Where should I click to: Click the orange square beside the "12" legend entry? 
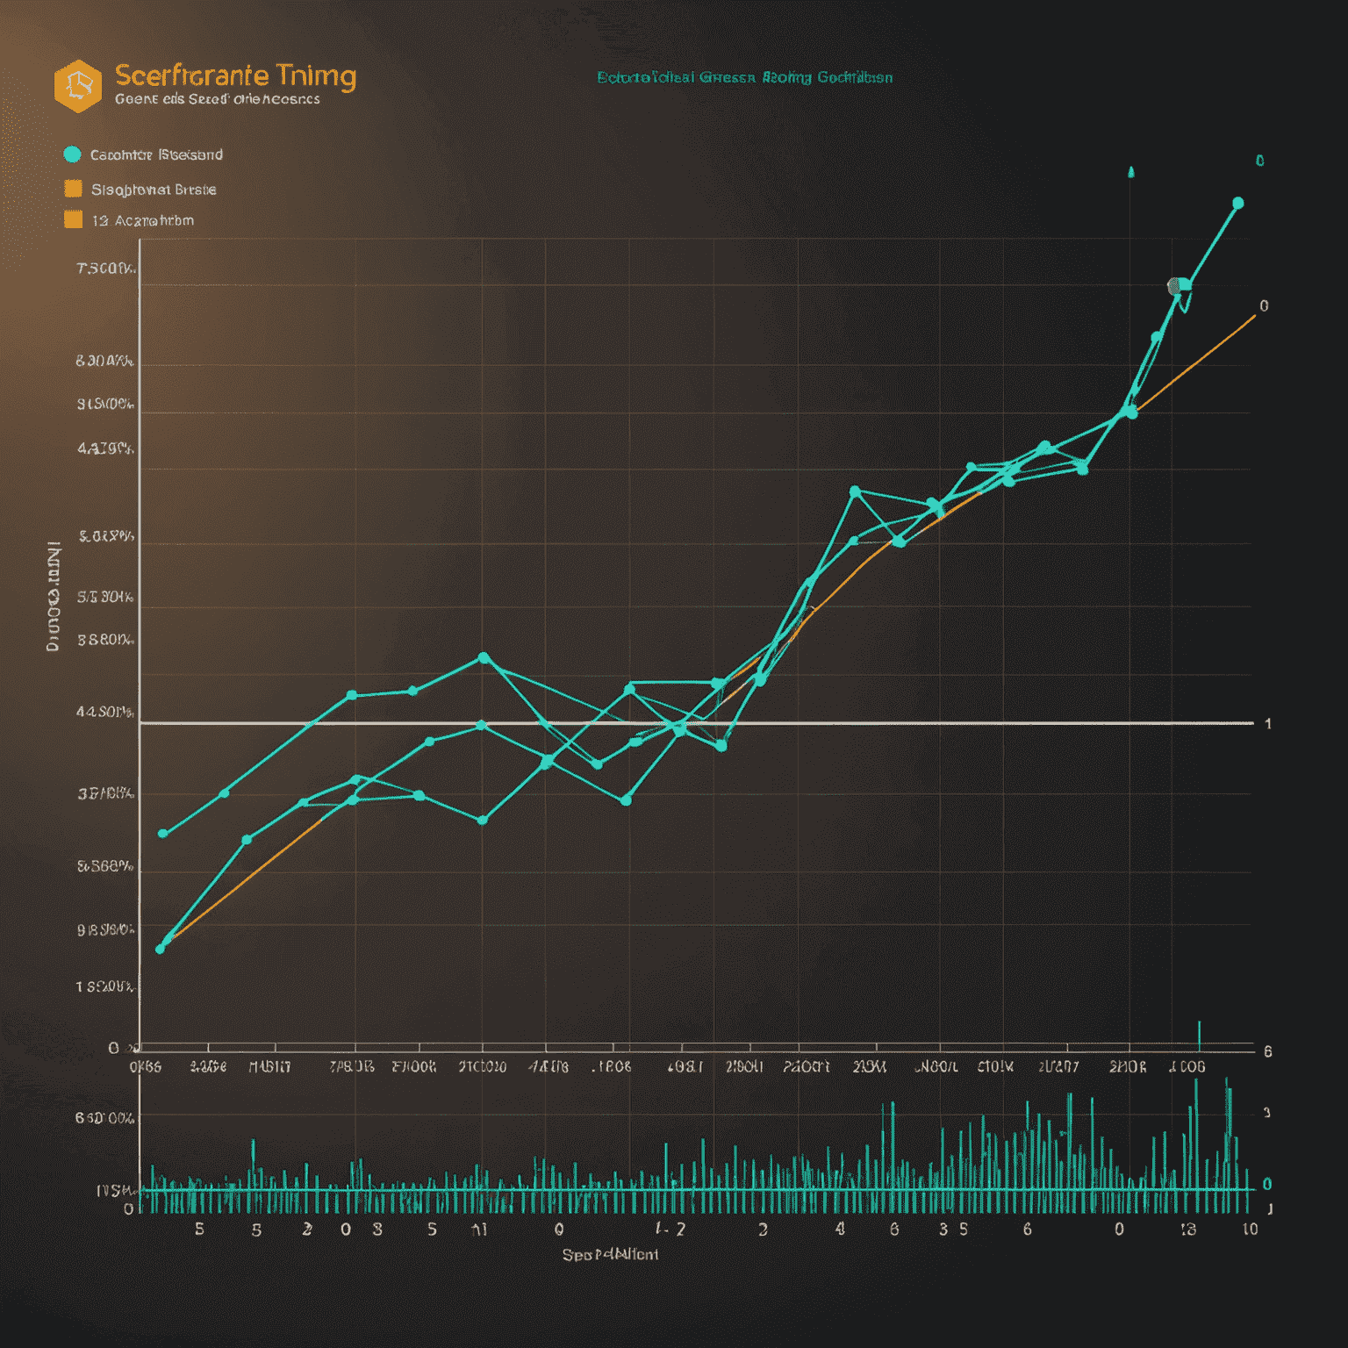tap(74, 219)
